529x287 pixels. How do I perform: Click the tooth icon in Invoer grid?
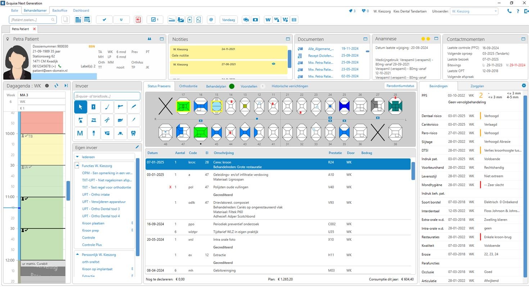click(133, 133)
